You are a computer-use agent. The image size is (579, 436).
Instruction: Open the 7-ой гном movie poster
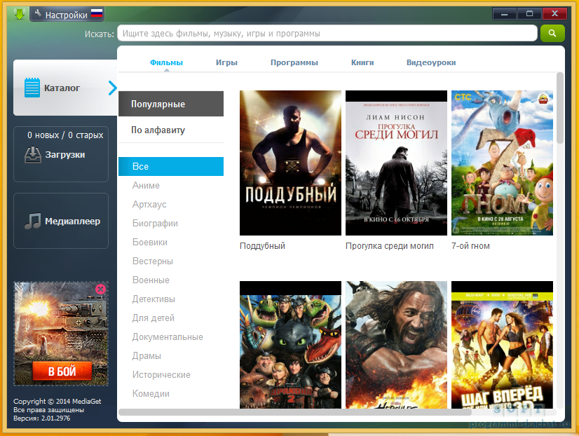tap(502, 163)
